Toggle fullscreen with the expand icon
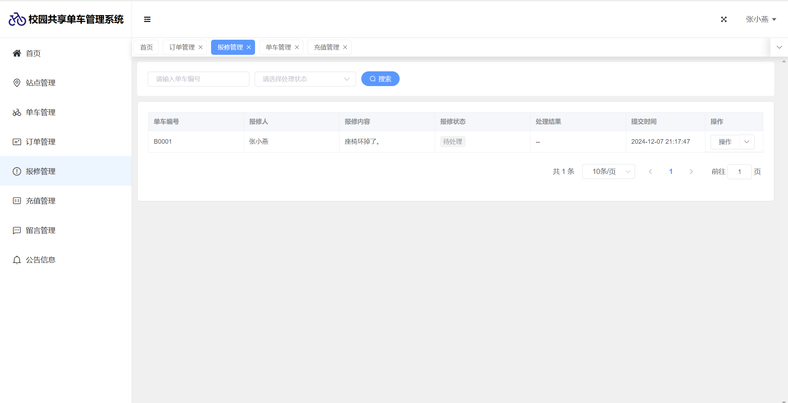Screen dimensions: 788x403 (x=724, y=19)
